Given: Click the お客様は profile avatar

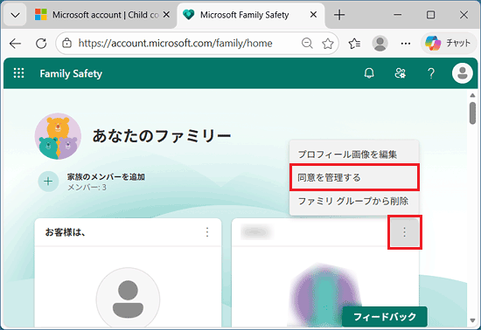Looking at the screenshot, I should click(x=128, y=299).
